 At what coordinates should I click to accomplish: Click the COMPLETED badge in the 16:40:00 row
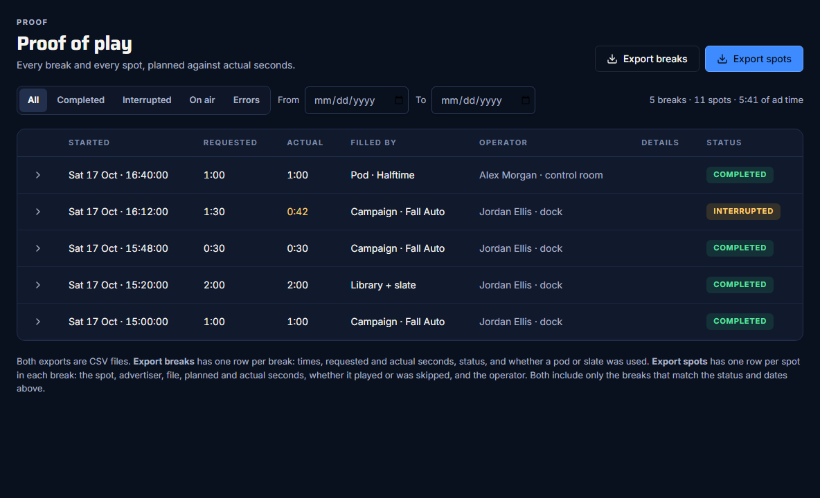click(x=740, y=175)
